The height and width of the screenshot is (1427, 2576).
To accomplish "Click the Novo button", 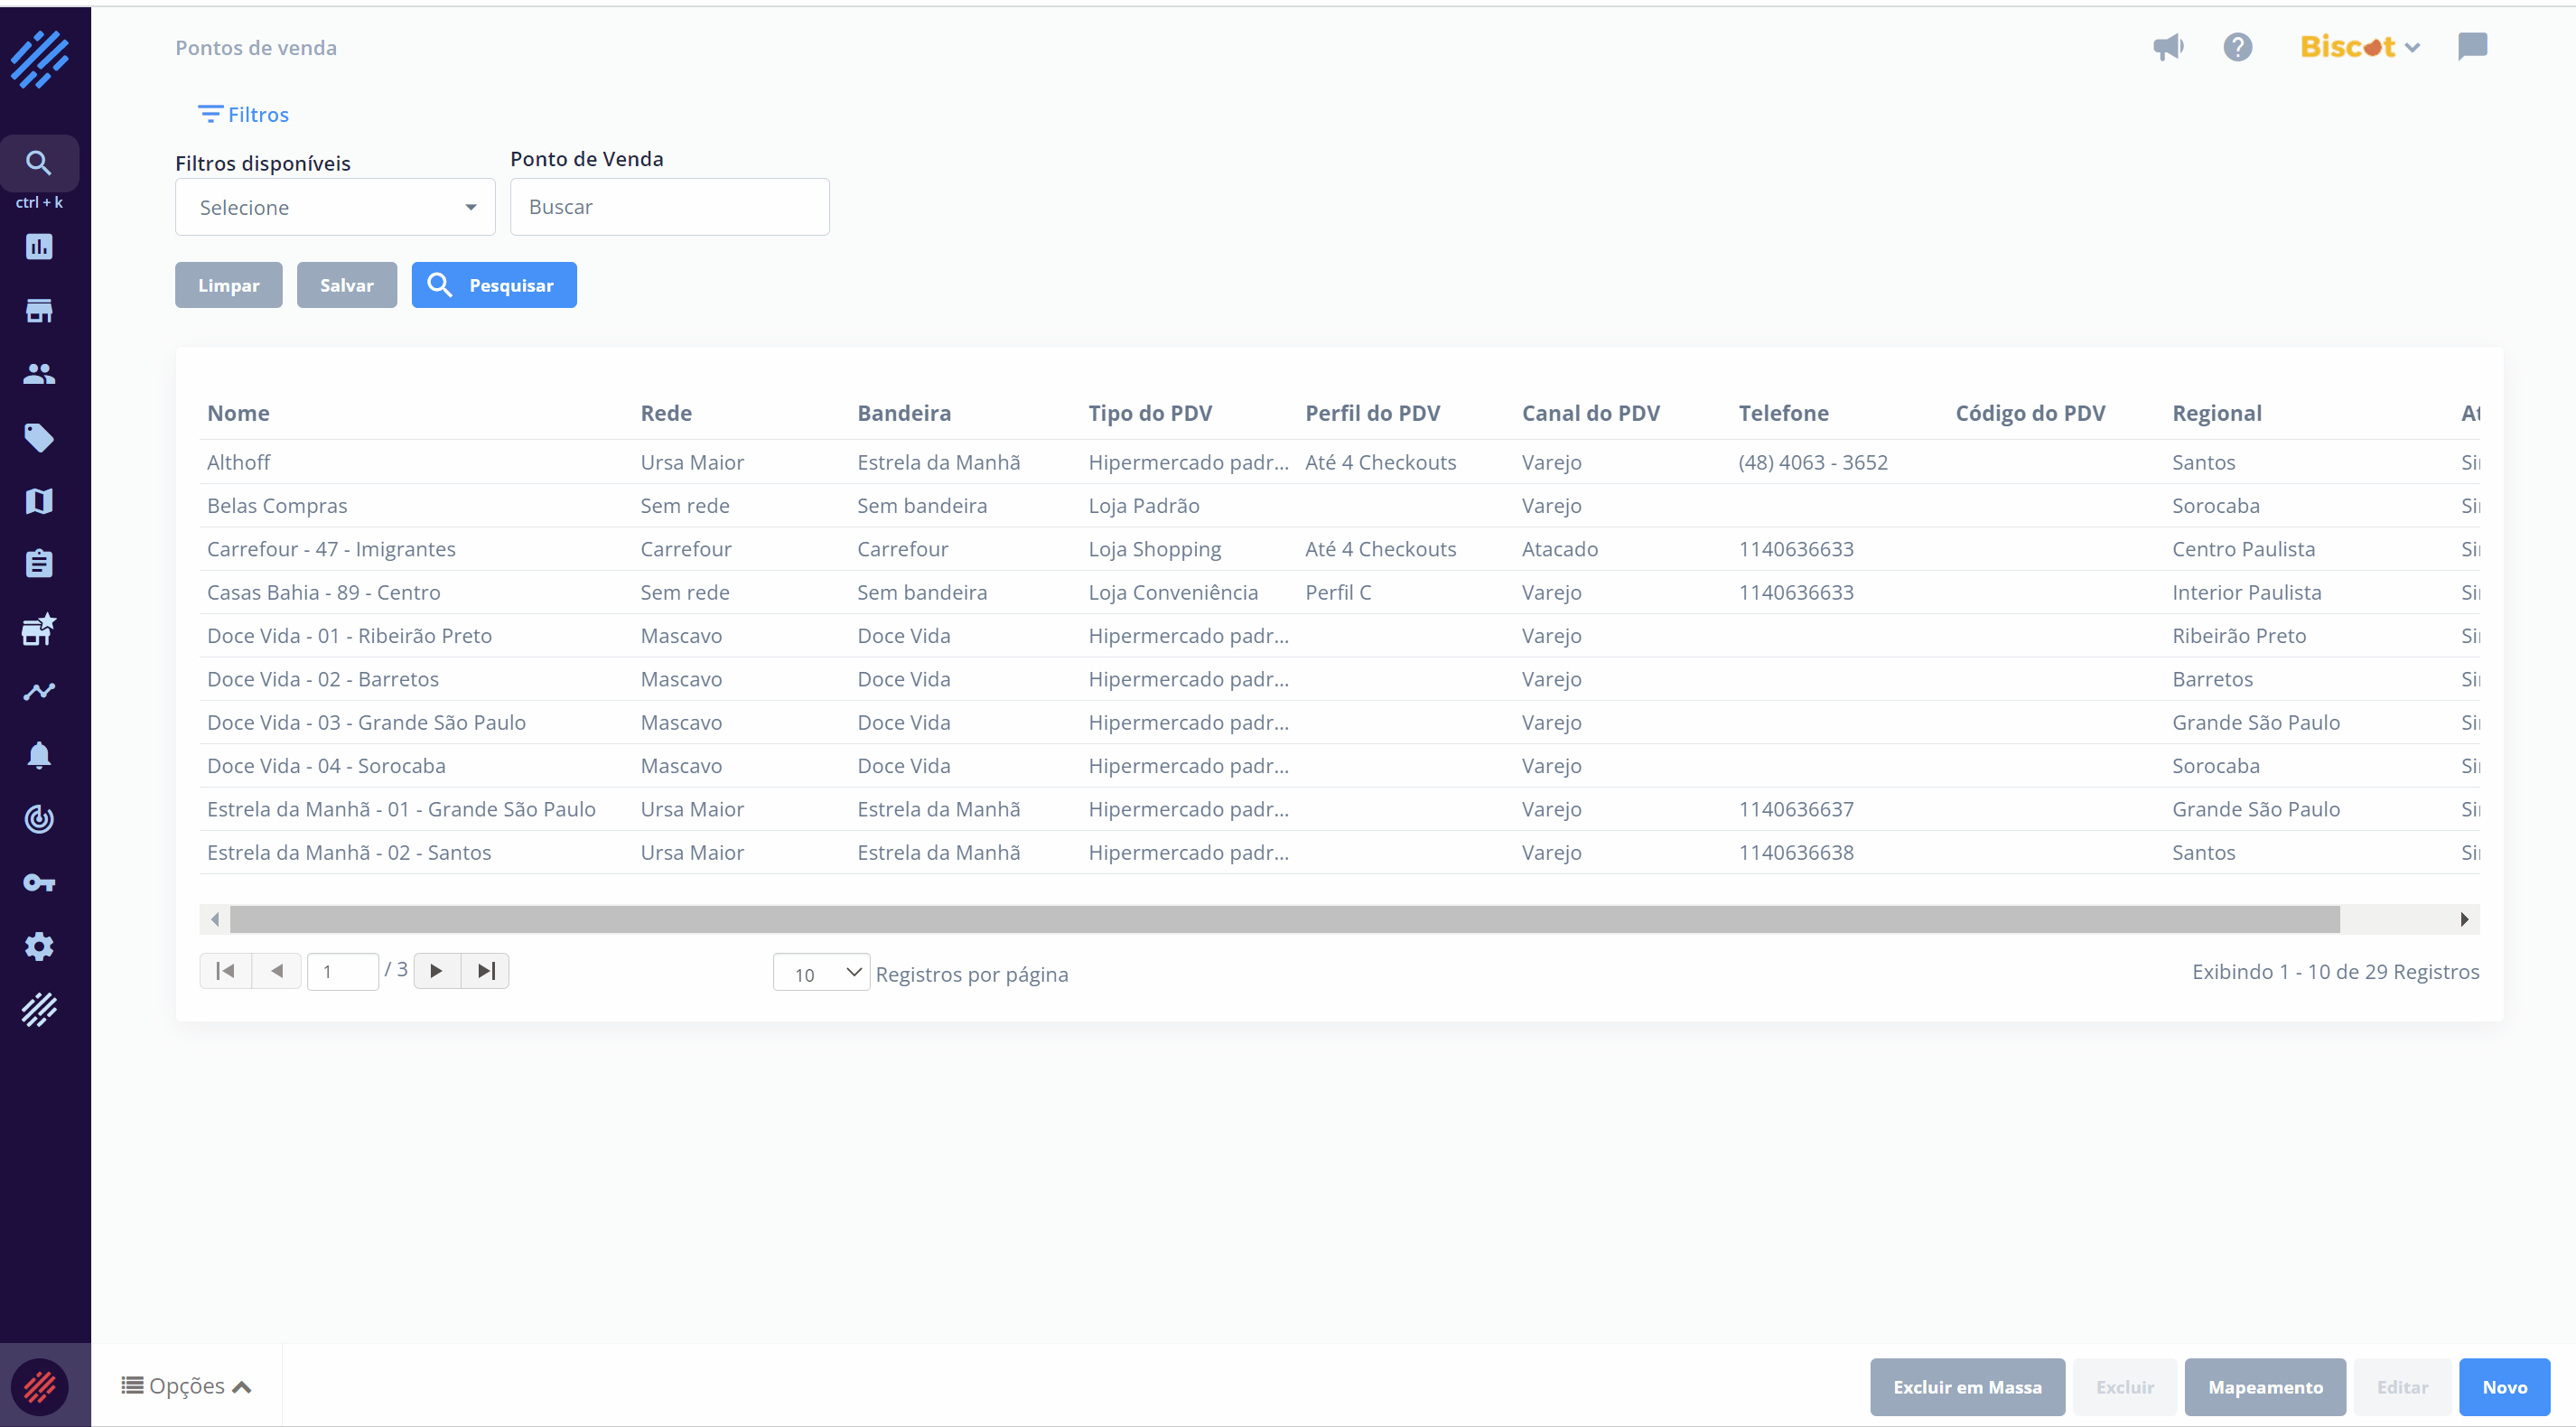I will coord(2503,1387).
